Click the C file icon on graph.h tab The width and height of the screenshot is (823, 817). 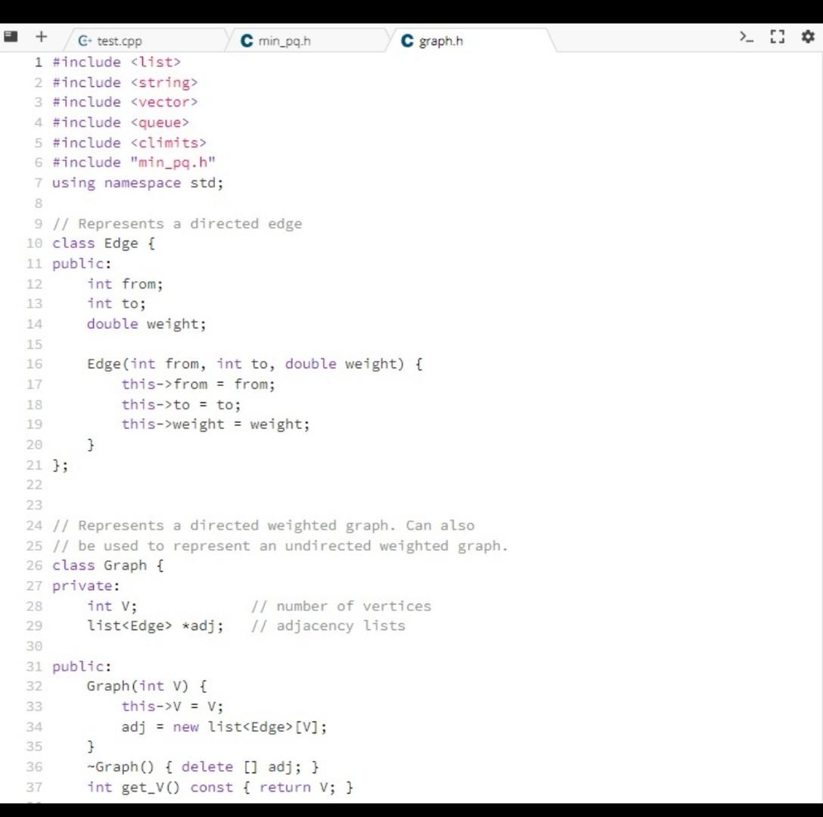(408, 41)
